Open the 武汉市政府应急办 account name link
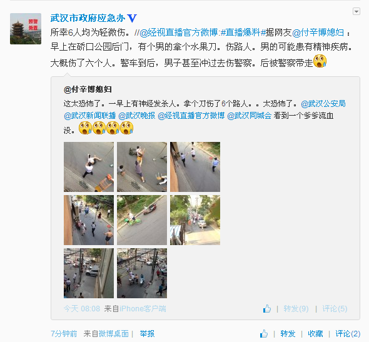 pos(88,18)
